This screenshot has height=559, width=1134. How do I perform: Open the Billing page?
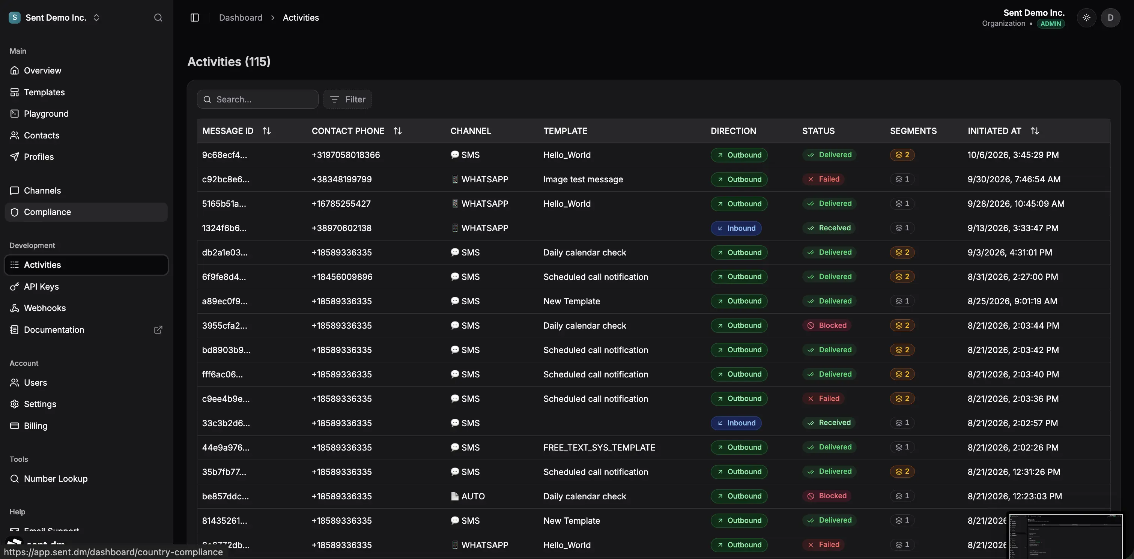point(86,426)
